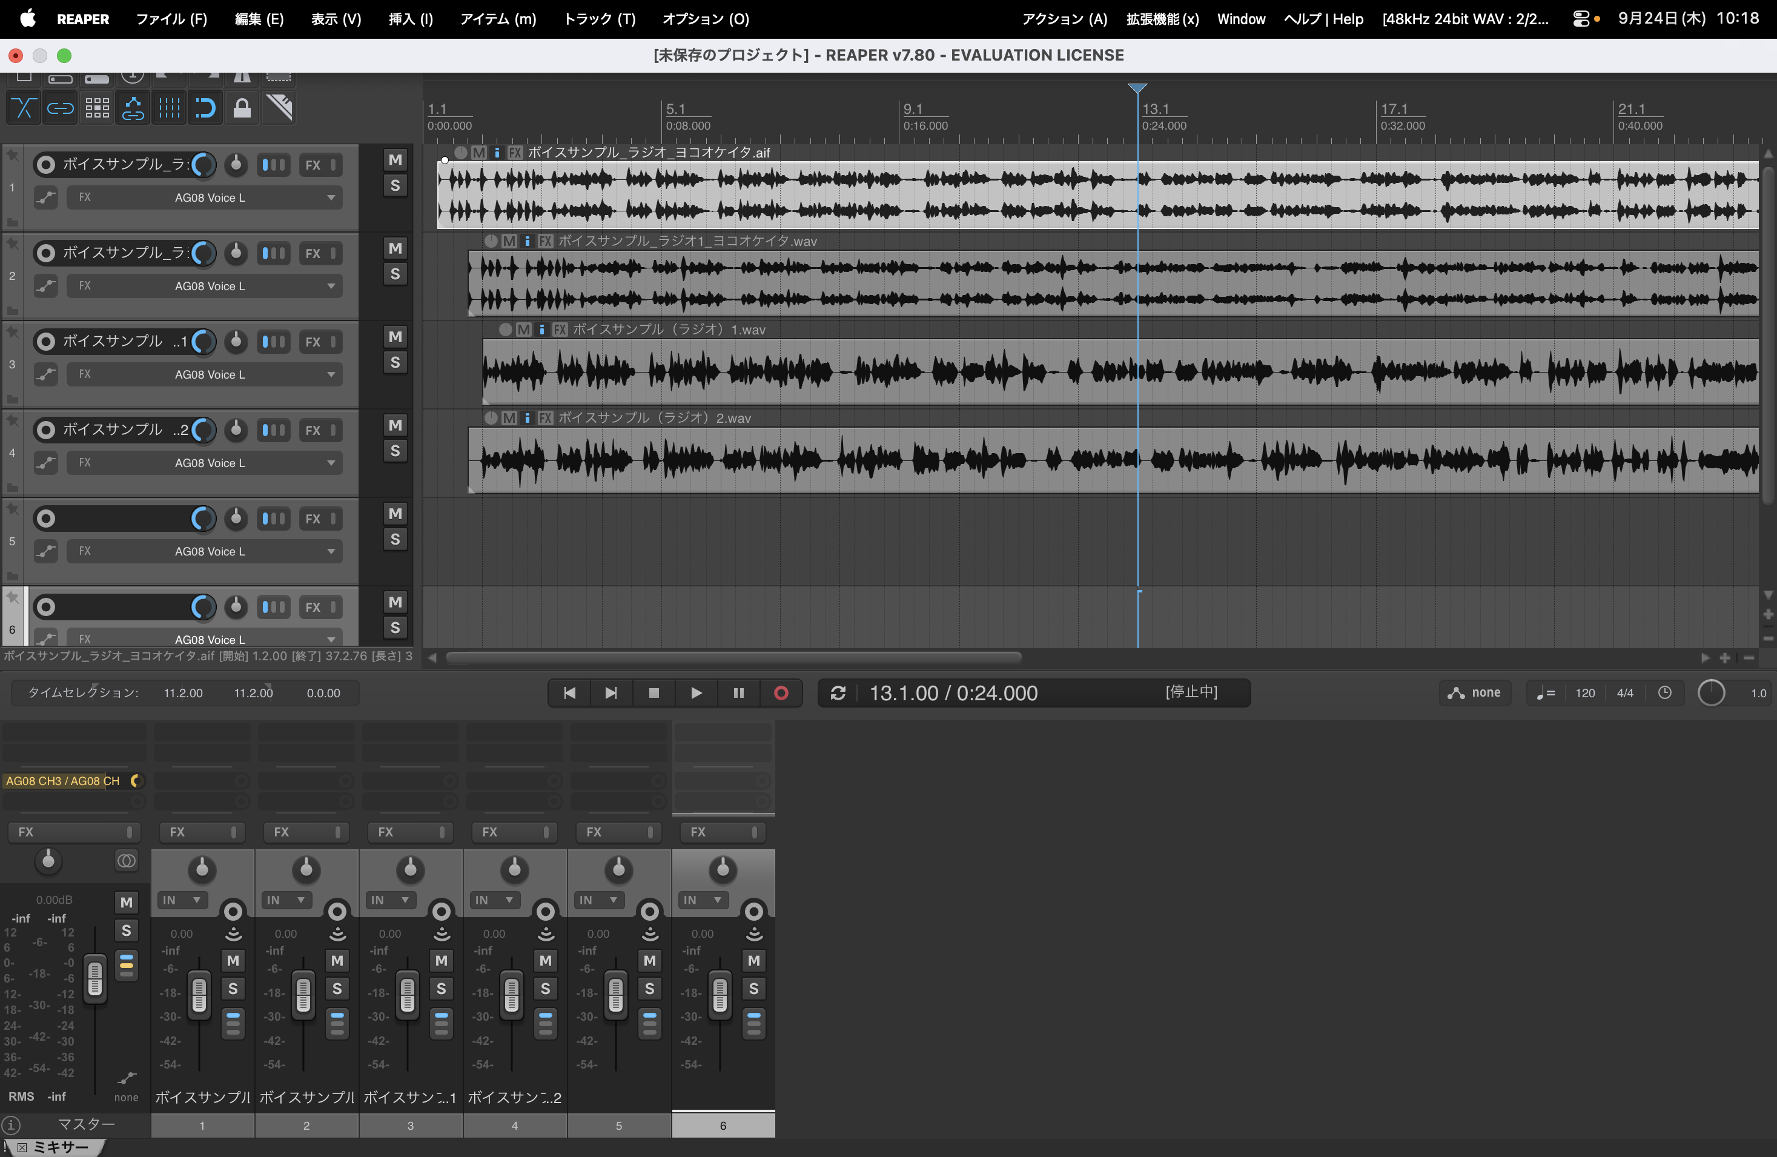The height and width of the screenshot is (1157, 1777).
Task: Open IN dropdown on mixer channel 1
Action: tap(182, 900)
